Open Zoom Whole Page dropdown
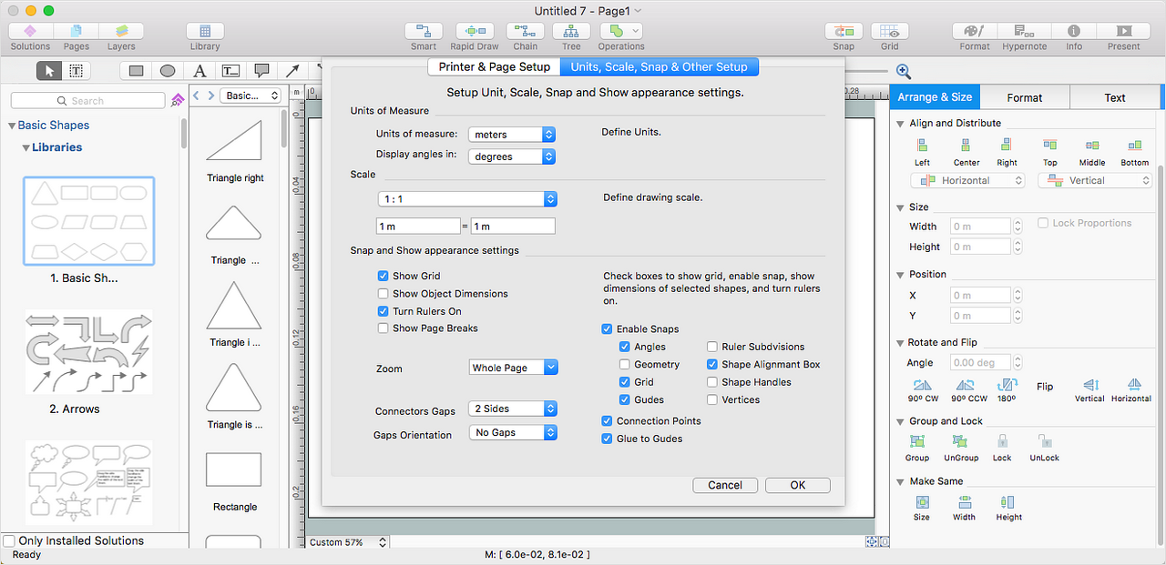The width and height of the screenshot is (1166, 565). click(x=513, y=368)
